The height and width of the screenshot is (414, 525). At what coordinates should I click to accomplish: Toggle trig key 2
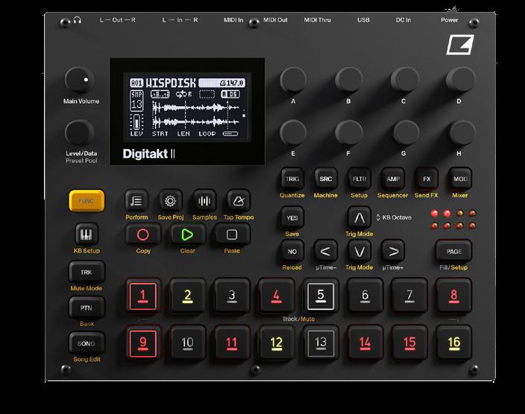pyautogui.click(x=187, y=296)
